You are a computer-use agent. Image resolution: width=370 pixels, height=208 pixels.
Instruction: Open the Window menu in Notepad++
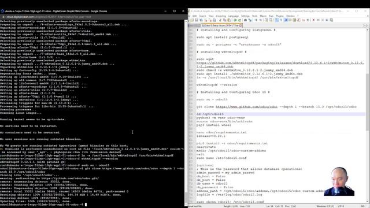290,16
